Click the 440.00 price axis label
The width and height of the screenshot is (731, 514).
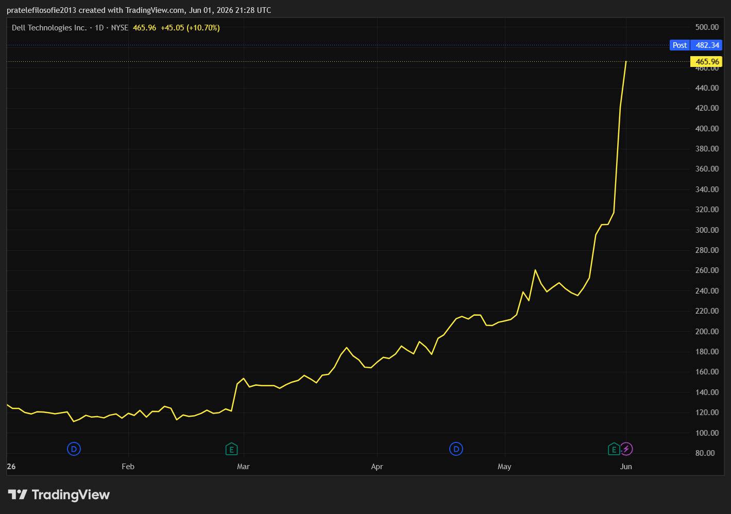(707, 88)
